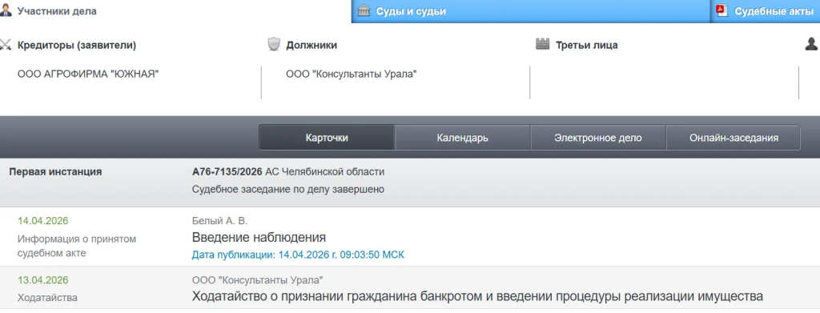Click the АС Челябинской области court name

[x=325, y=172]
